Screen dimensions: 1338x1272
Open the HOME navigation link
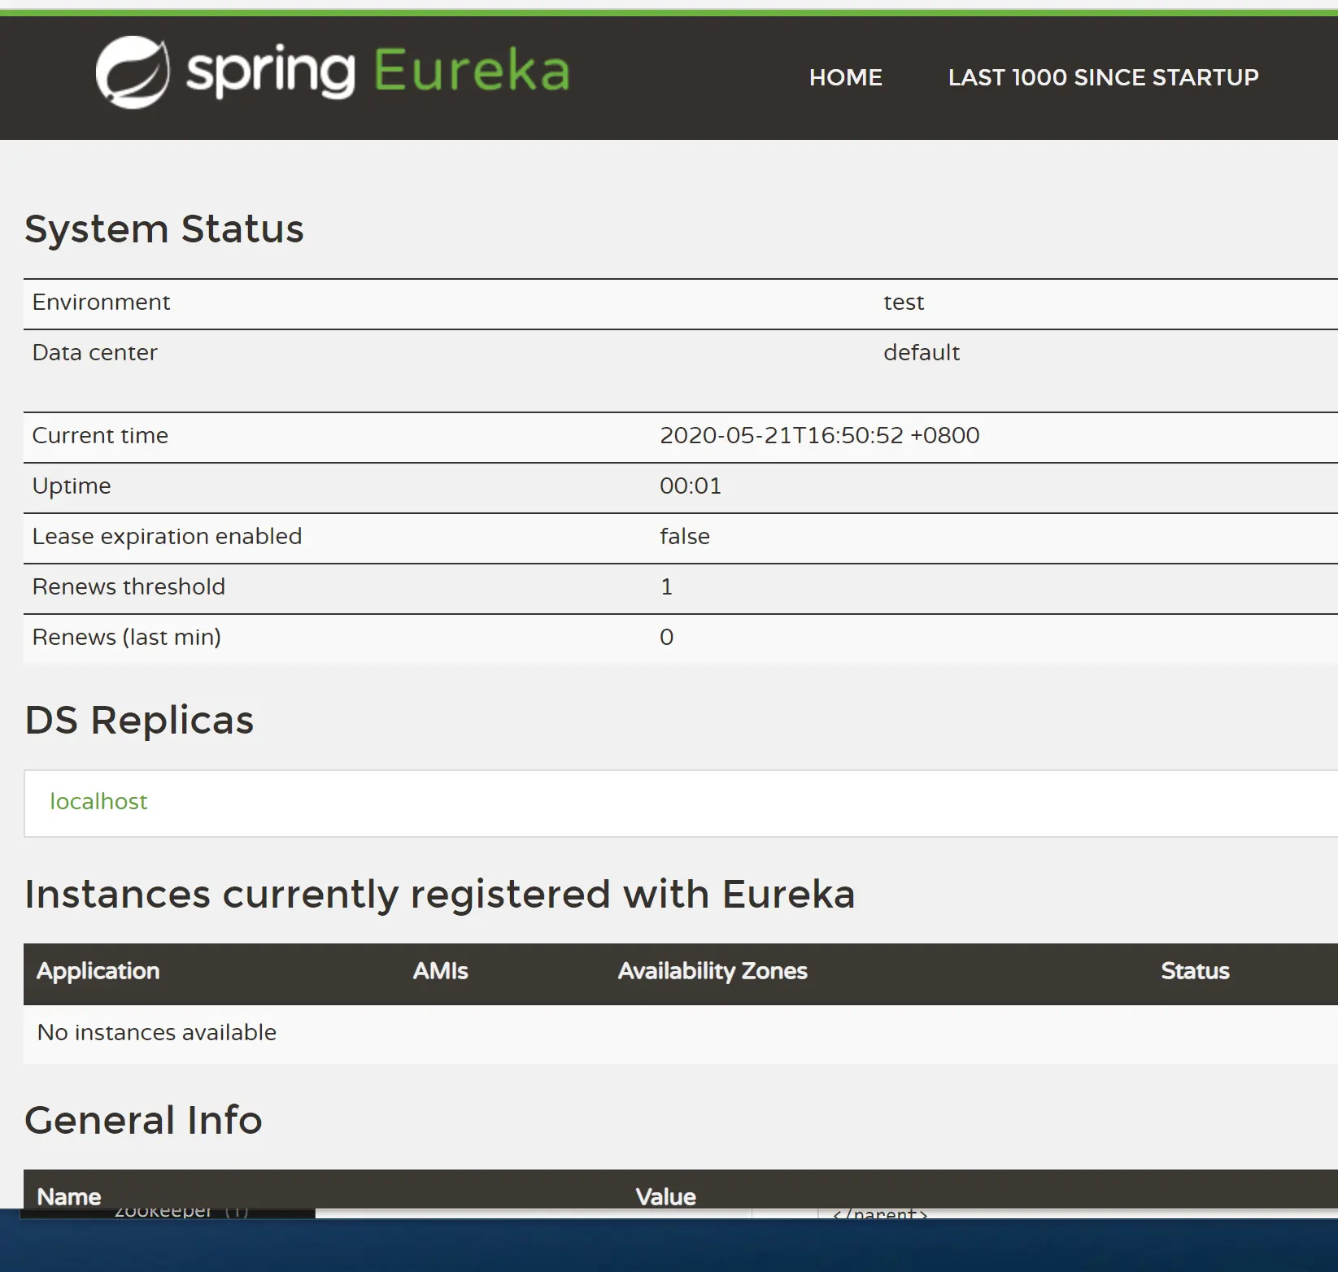pos(845,77)
